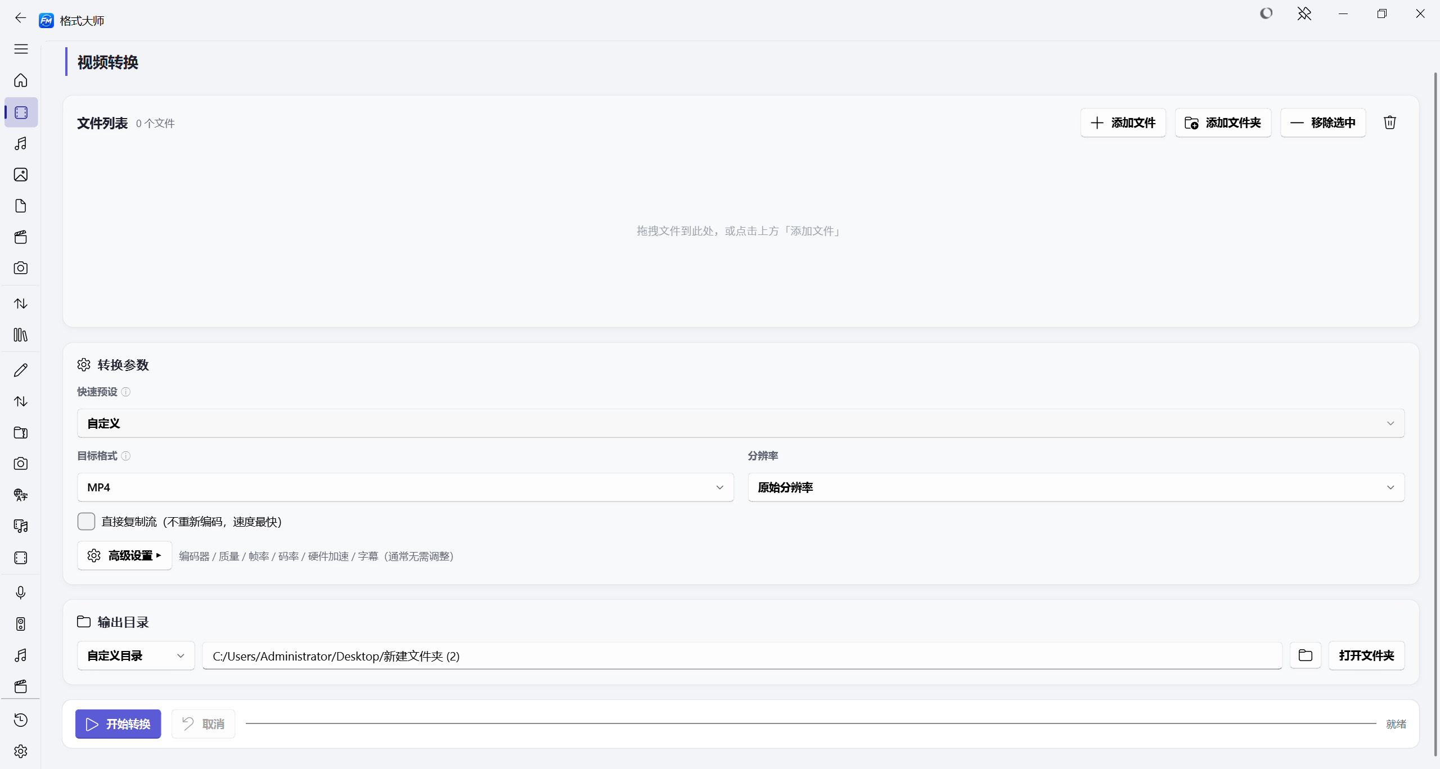Screen dimensions: 1440x769
Task: Click the 添加文件夹 button
Action: click(1223, 123)
